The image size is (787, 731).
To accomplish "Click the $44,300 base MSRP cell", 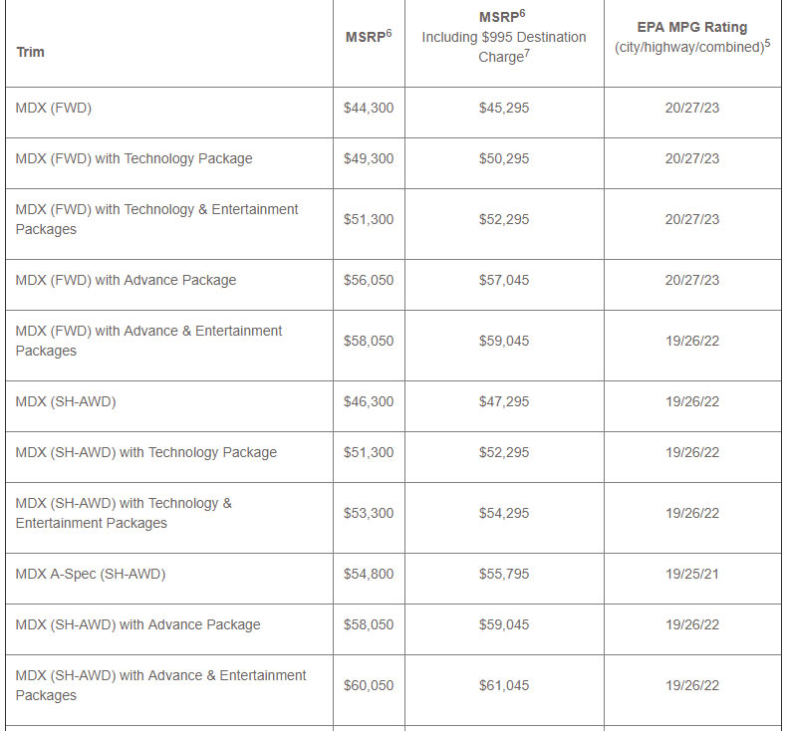I will pos(369,108).
